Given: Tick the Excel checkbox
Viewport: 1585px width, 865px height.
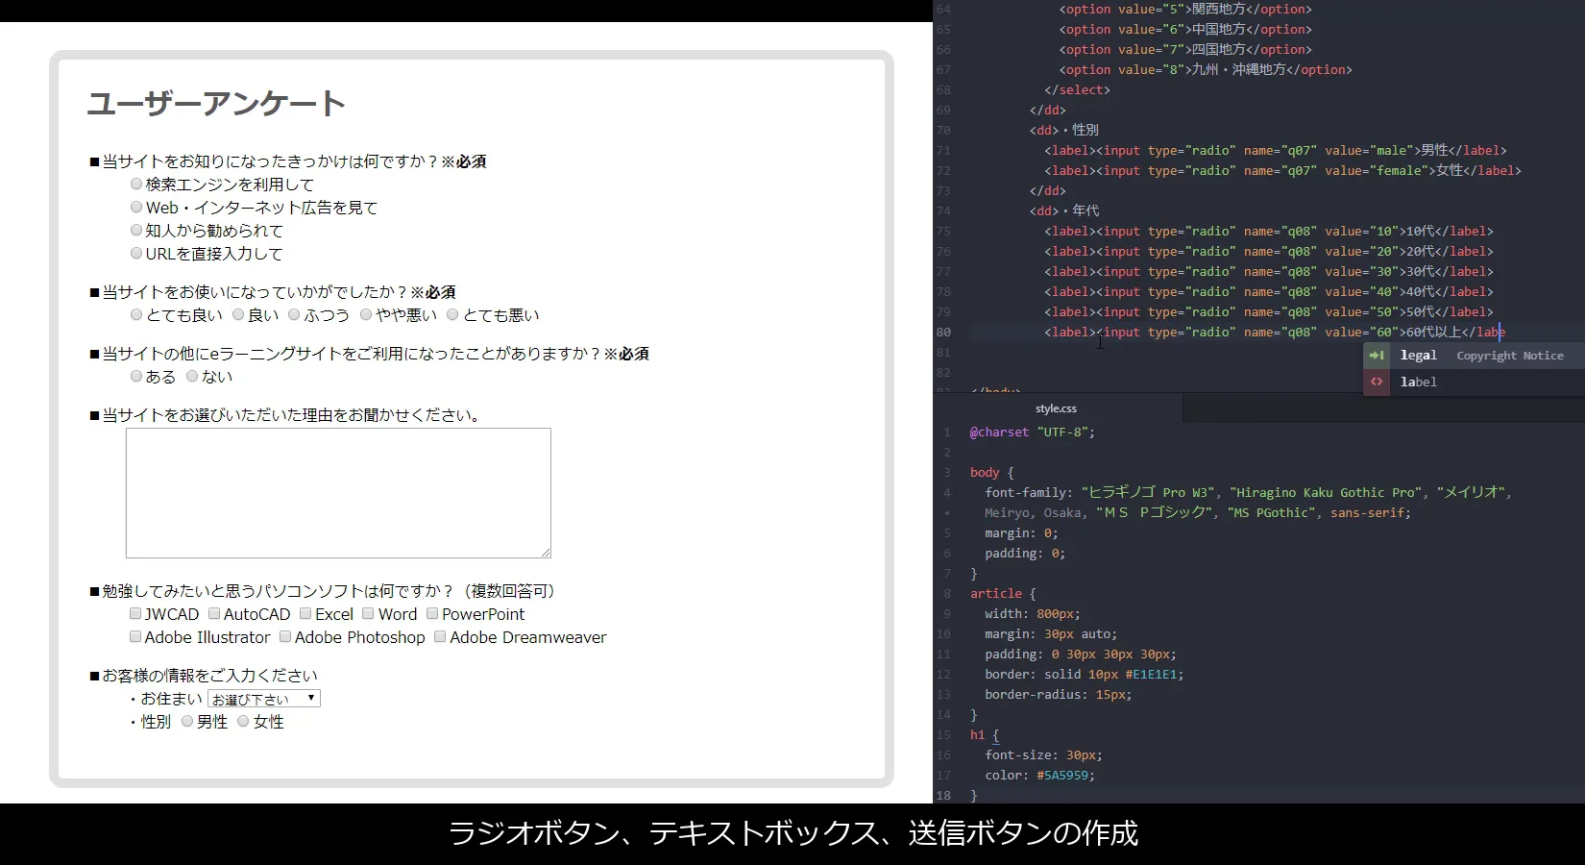Looking at the screenshot, I should tap(305, 613).
